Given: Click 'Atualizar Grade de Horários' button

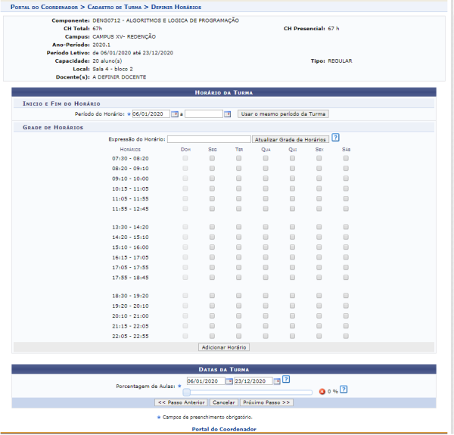Looking at the screenshot, I should click(x=291, y=139).
